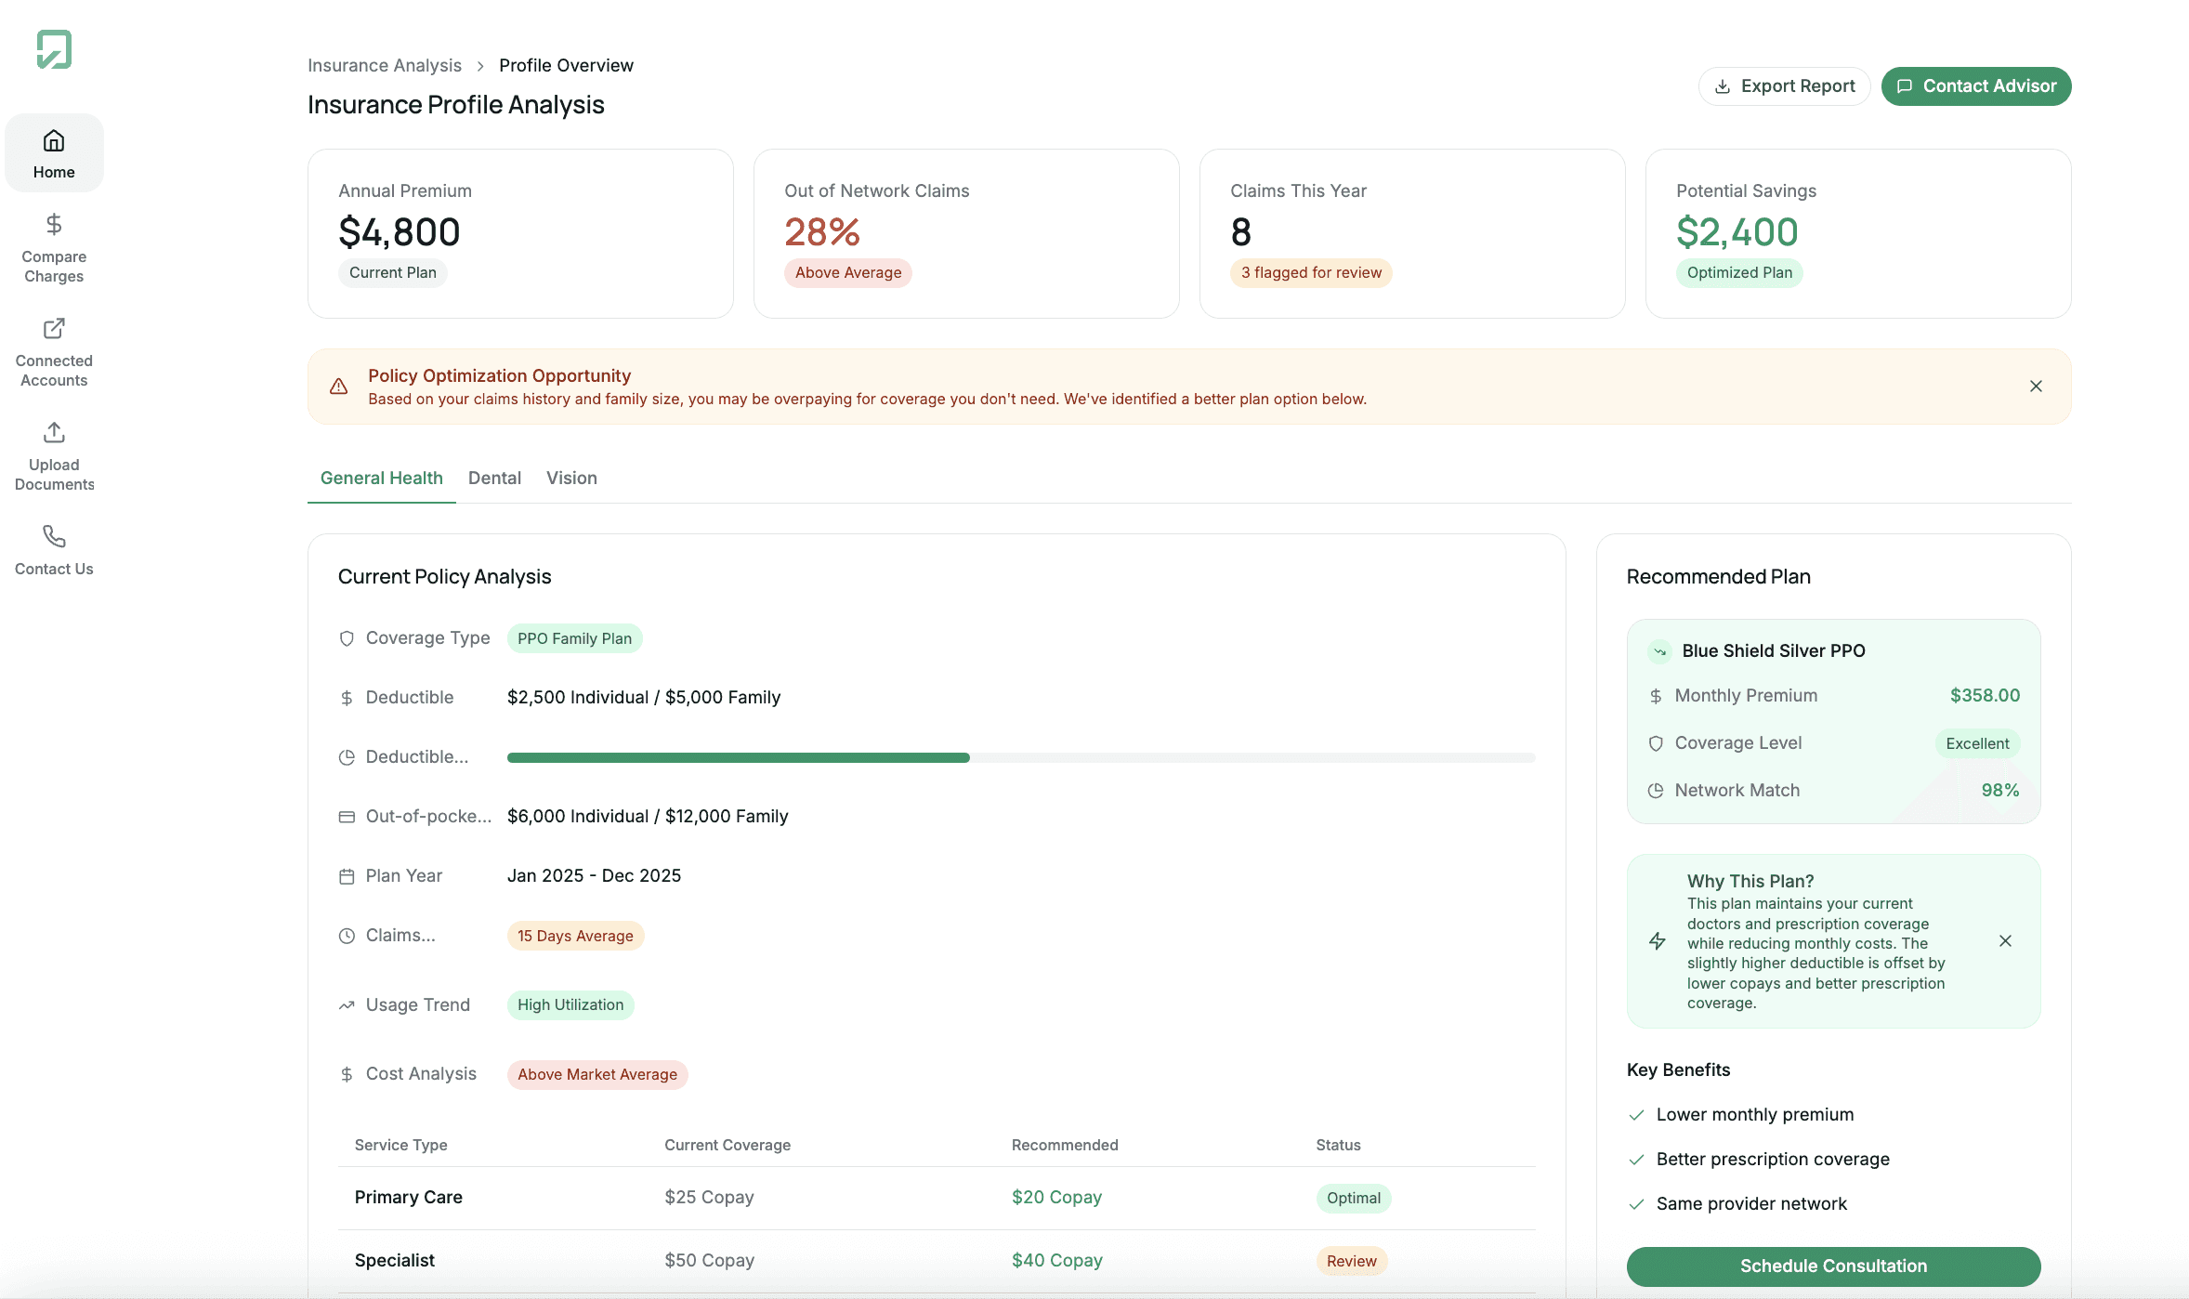Click the dollar icon beside Deductible
This screenshot has width=2189, height=1299.
347,698
